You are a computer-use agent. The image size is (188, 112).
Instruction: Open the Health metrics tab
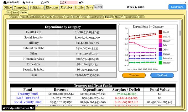76,17
